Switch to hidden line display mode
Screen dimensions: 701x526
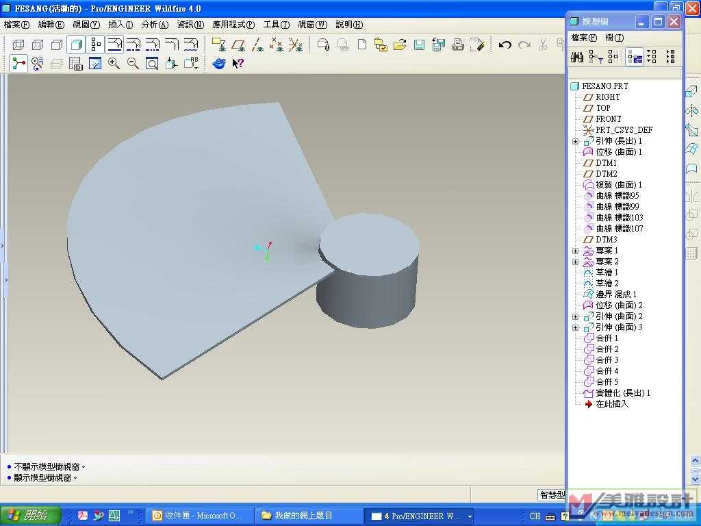pyautogui.click(x=38, y=45)
